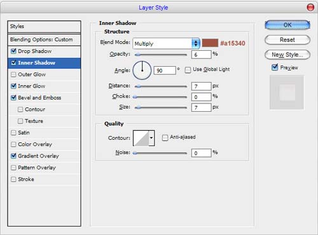Screen dimensions: 318x235
Task: Click the shadow color swatch
Action: pos(210,43)
